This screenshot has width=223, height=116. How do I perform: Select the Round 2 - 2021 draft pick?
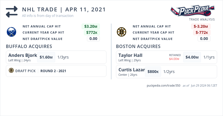53,71
